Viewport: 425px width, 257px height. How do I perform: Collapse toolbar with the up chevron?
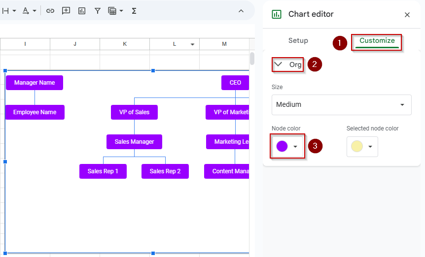pos(241,11)
